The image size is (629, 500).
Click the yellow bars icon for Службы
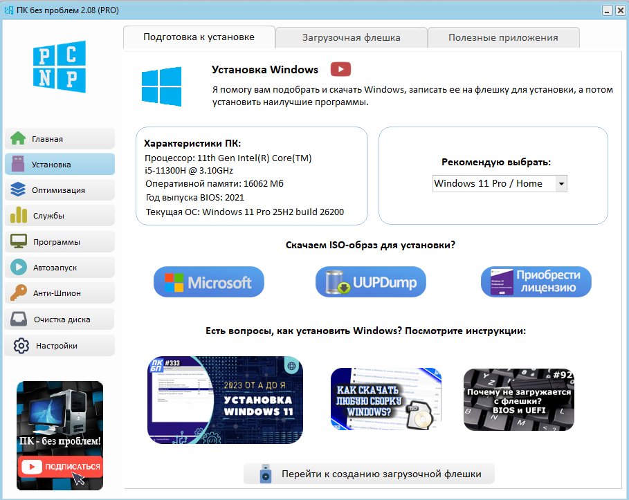pyautogui.click(x=19, y=215)
